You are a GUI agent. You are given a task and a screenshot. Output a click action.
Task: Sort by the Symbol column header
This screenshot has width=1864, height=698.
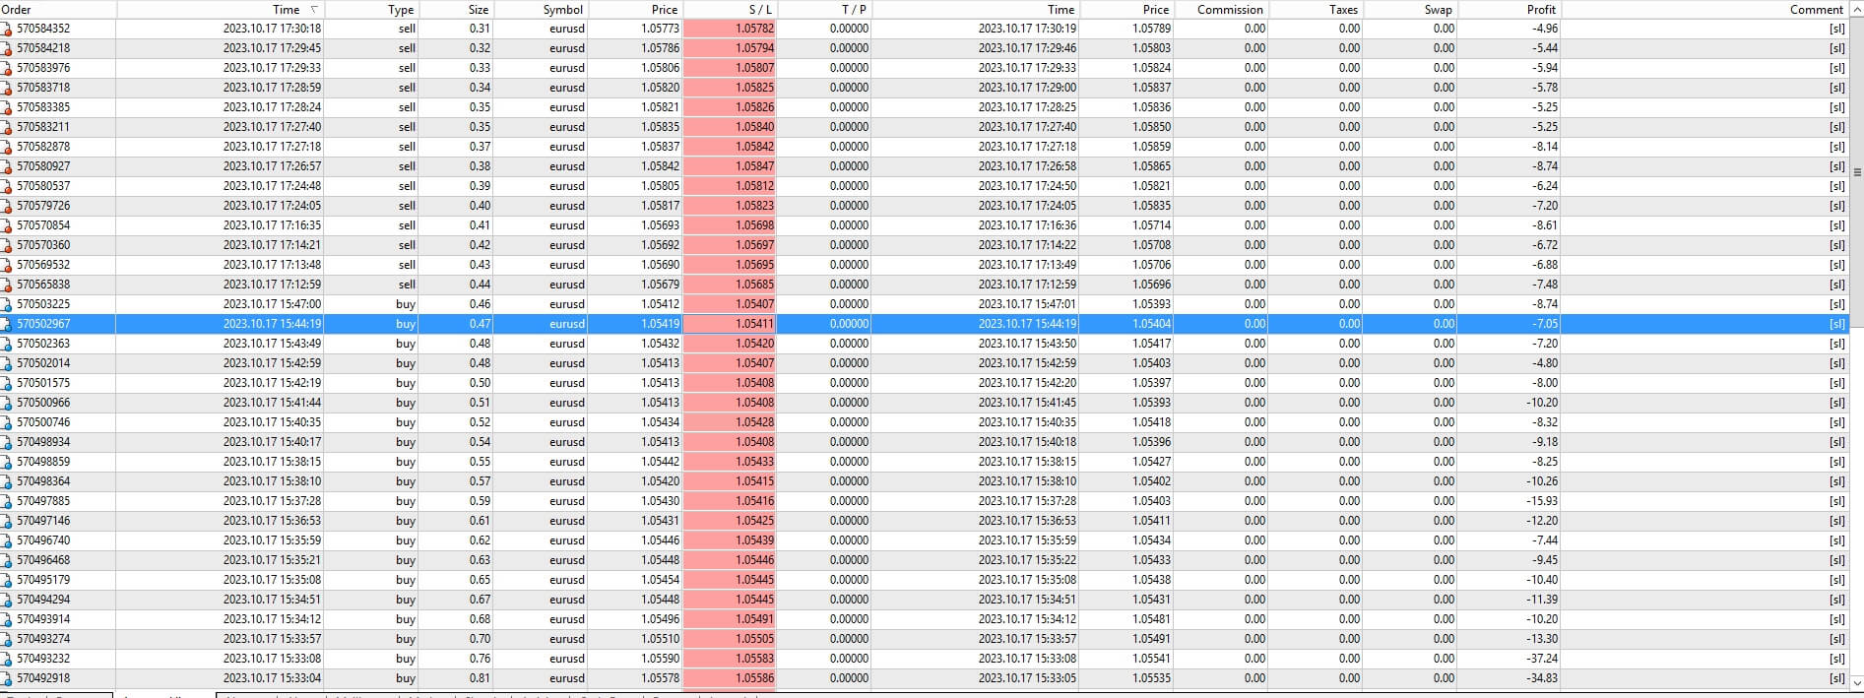click(540, 9)
